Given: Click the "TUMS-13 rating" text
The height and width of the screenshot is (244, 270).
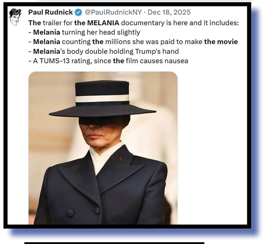Looking at the screenshot, I should tap(65, 61).
